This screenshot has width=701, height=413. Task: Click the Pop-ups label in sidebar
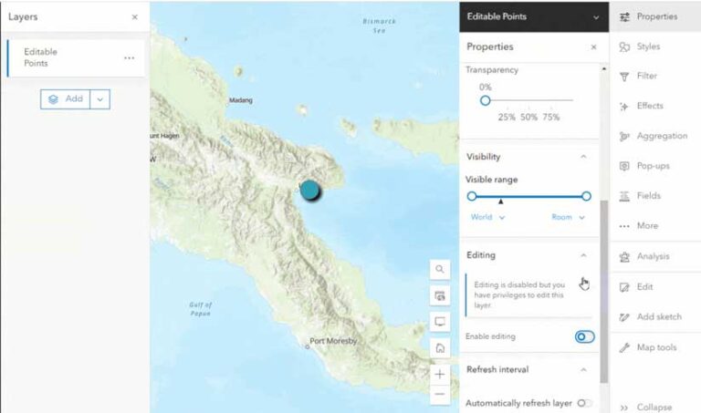click(x=654, y=166)
